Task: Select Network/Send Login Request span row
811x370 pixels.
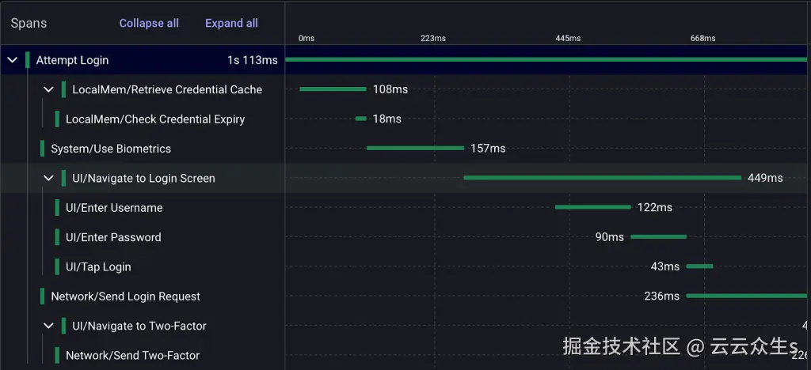Action: pyautogui.click(x=125, y=296)
